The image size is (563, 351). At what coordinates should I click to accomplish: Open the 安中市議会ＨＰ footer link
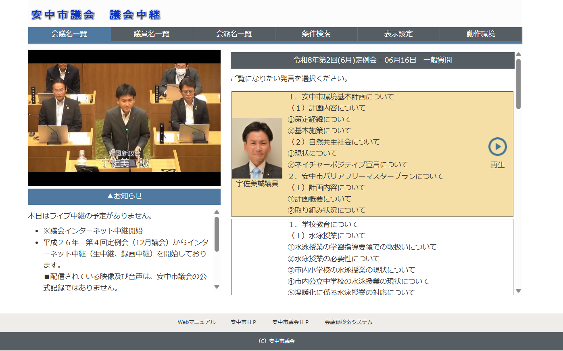coord(290,322)
